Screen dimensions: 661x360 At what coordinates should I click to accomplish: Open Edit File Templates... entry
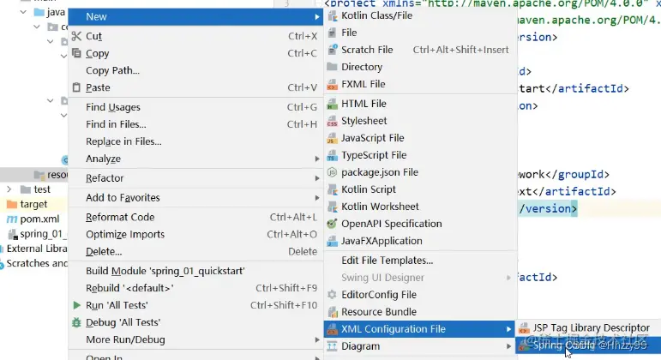click(420, 261)
